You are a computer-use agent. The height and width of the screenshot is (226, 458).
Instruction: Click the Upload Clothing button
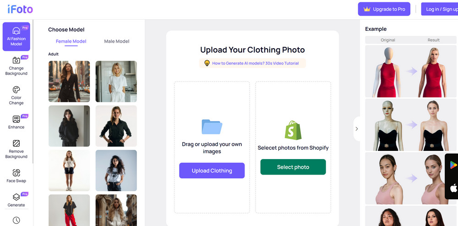(212, 171)
